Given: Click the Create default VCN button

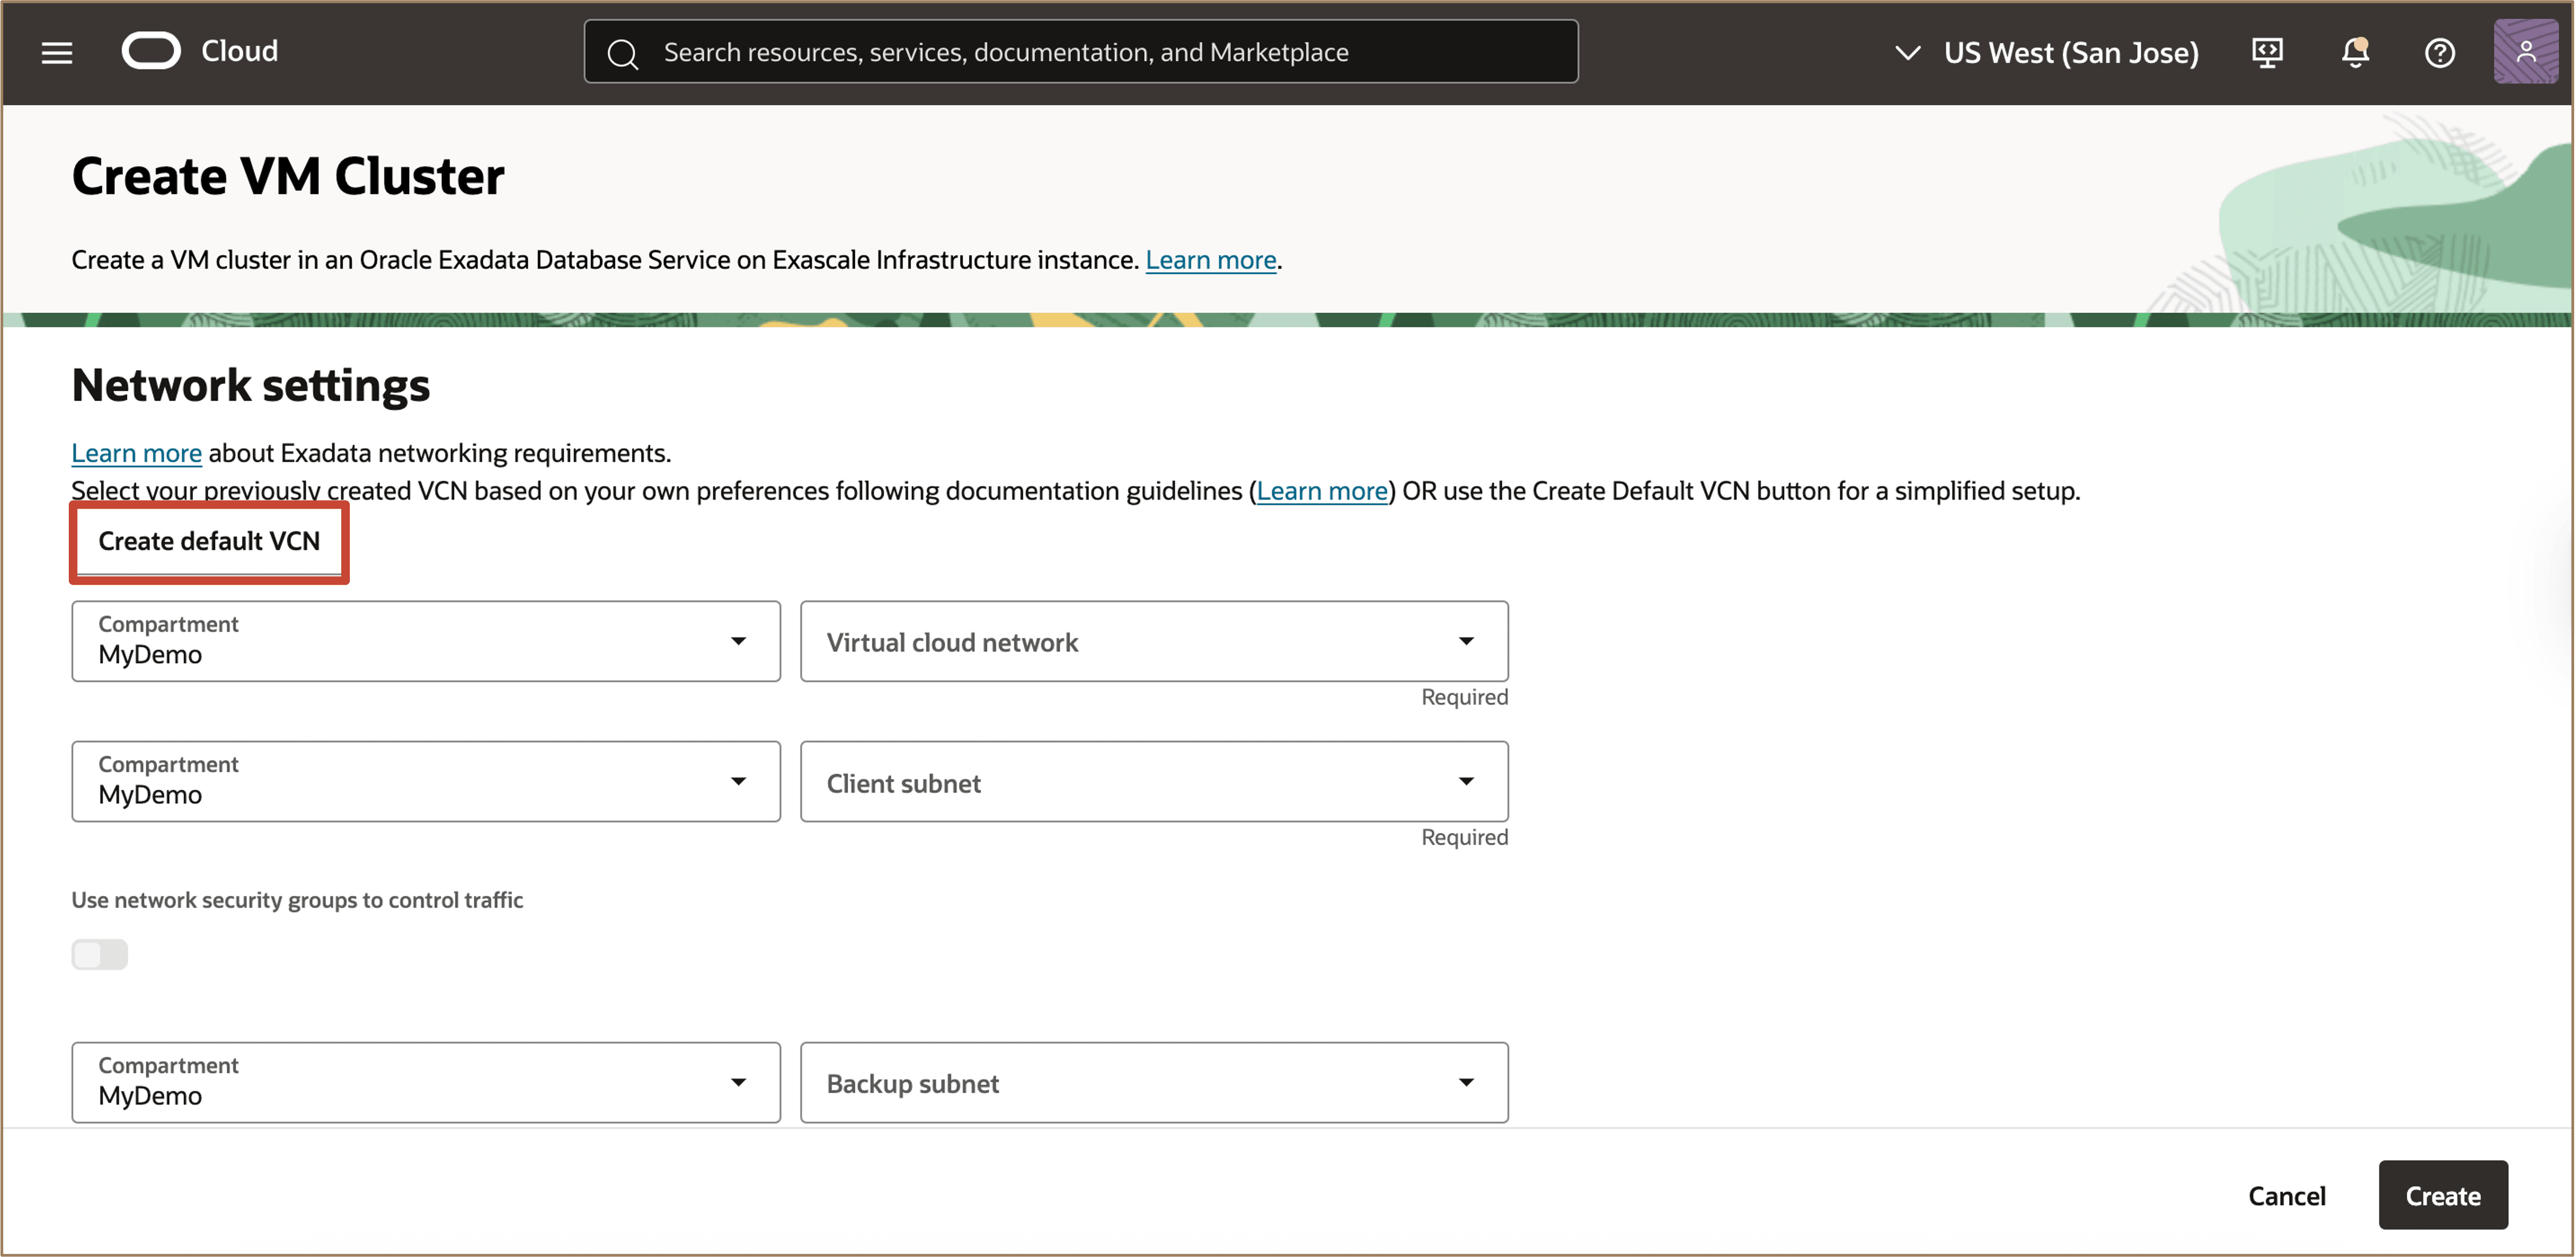Looking at the screenshot, I should click(208, 541).
